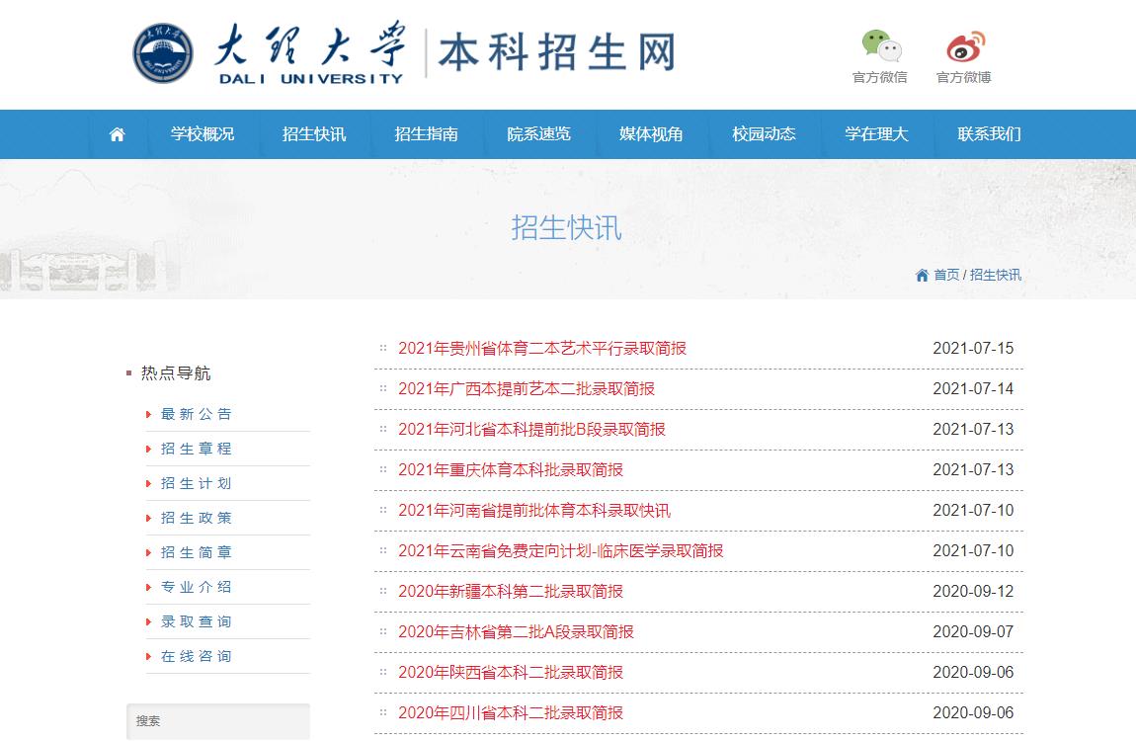Open sidebar link 招生章程
This screenshot has width=1136, height=741.
tap(197, 450)
